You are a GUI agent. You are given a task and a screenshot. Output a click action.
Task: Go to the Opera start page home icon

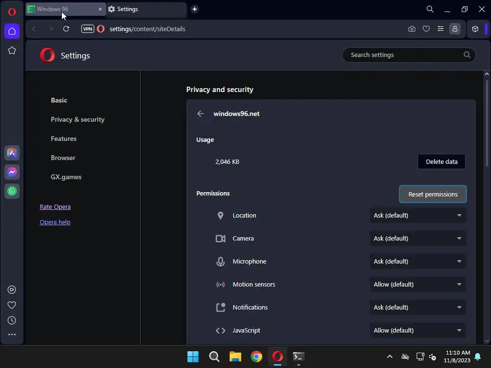pos(12,31)
